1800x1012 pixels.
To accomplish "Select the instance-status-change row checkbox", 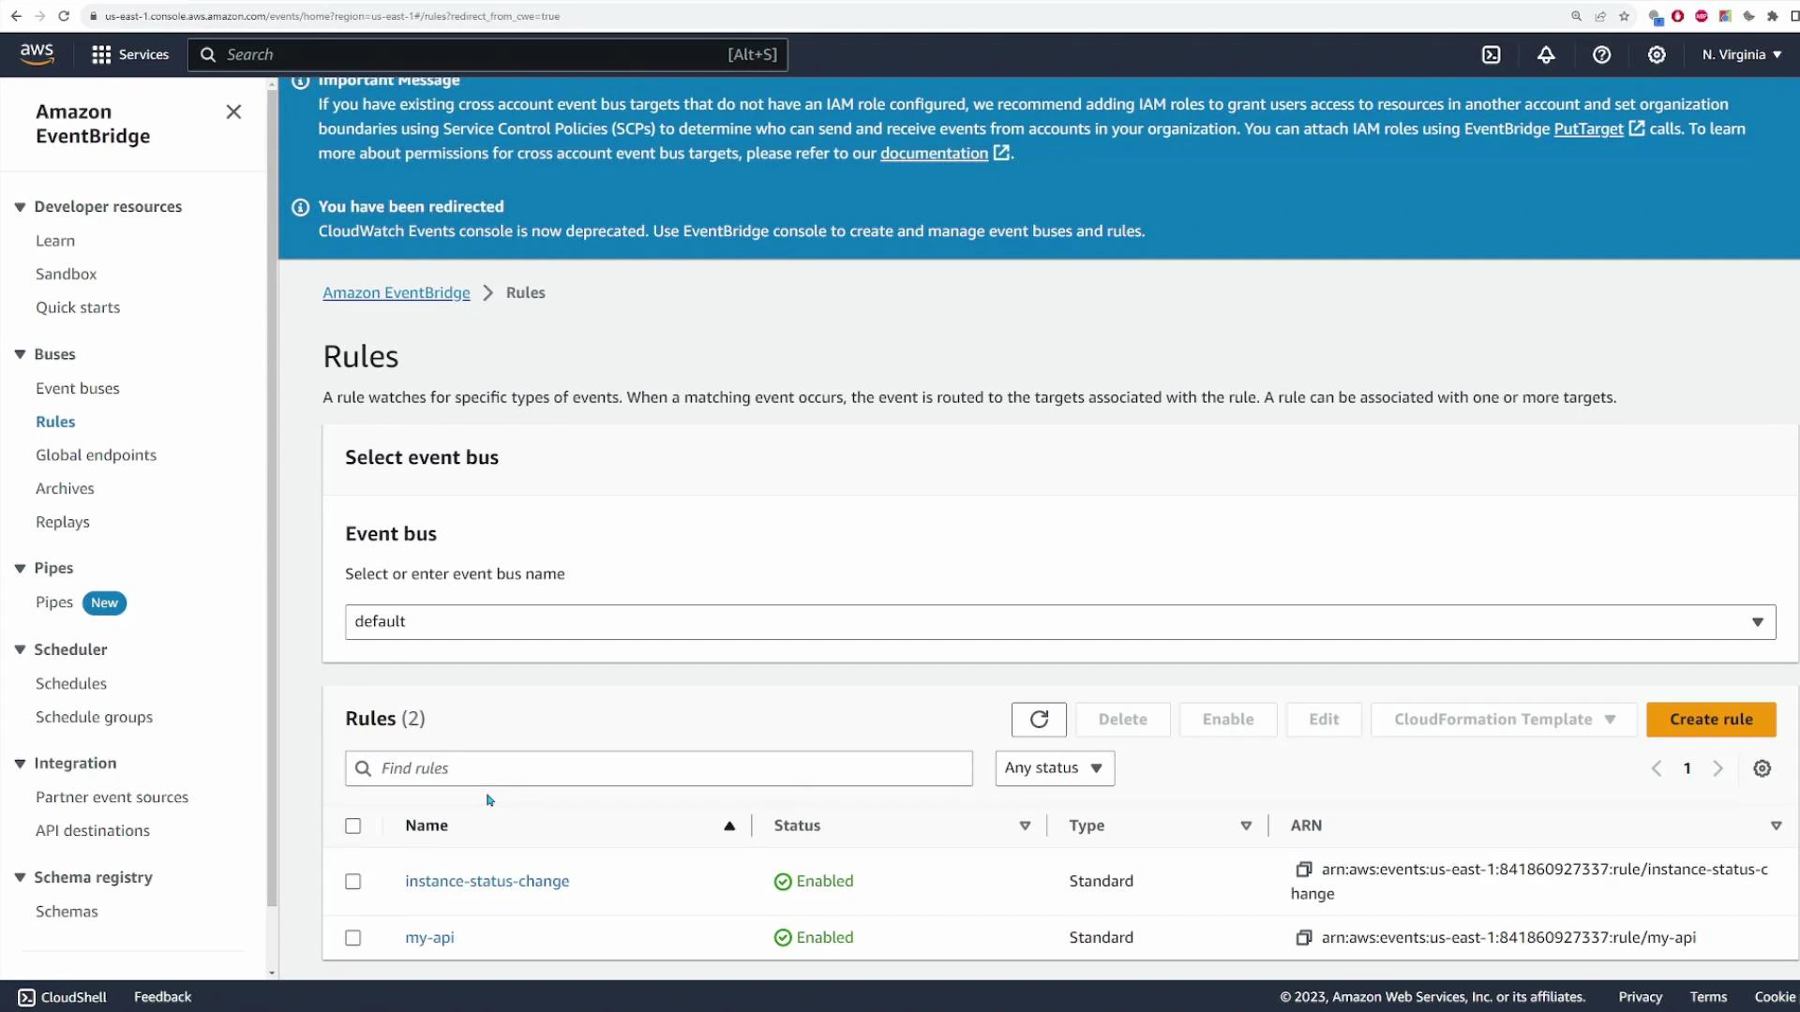I will coord(352,881).
